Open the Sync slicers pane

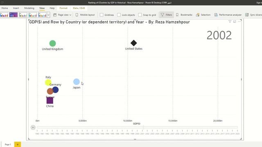point(253,15)
